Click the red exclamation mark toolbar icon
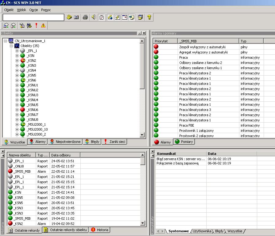This screenshot has height=236, width=275. click(x=36, y=26)
